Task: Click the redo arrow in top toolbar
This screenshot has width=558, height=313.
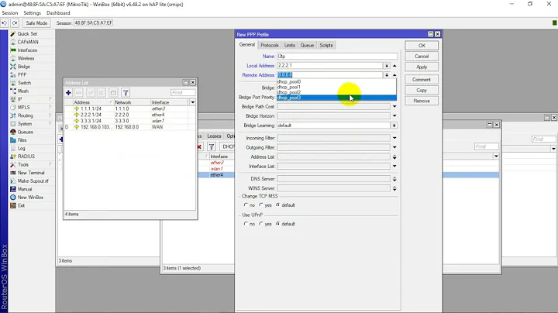Action: 15,22
